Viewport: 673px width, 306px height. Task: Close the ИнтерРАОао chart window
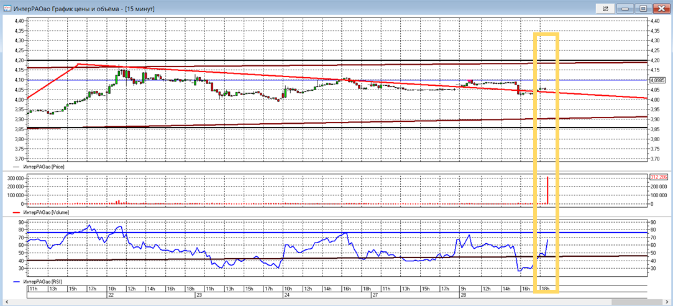click(x=660, y=9)
